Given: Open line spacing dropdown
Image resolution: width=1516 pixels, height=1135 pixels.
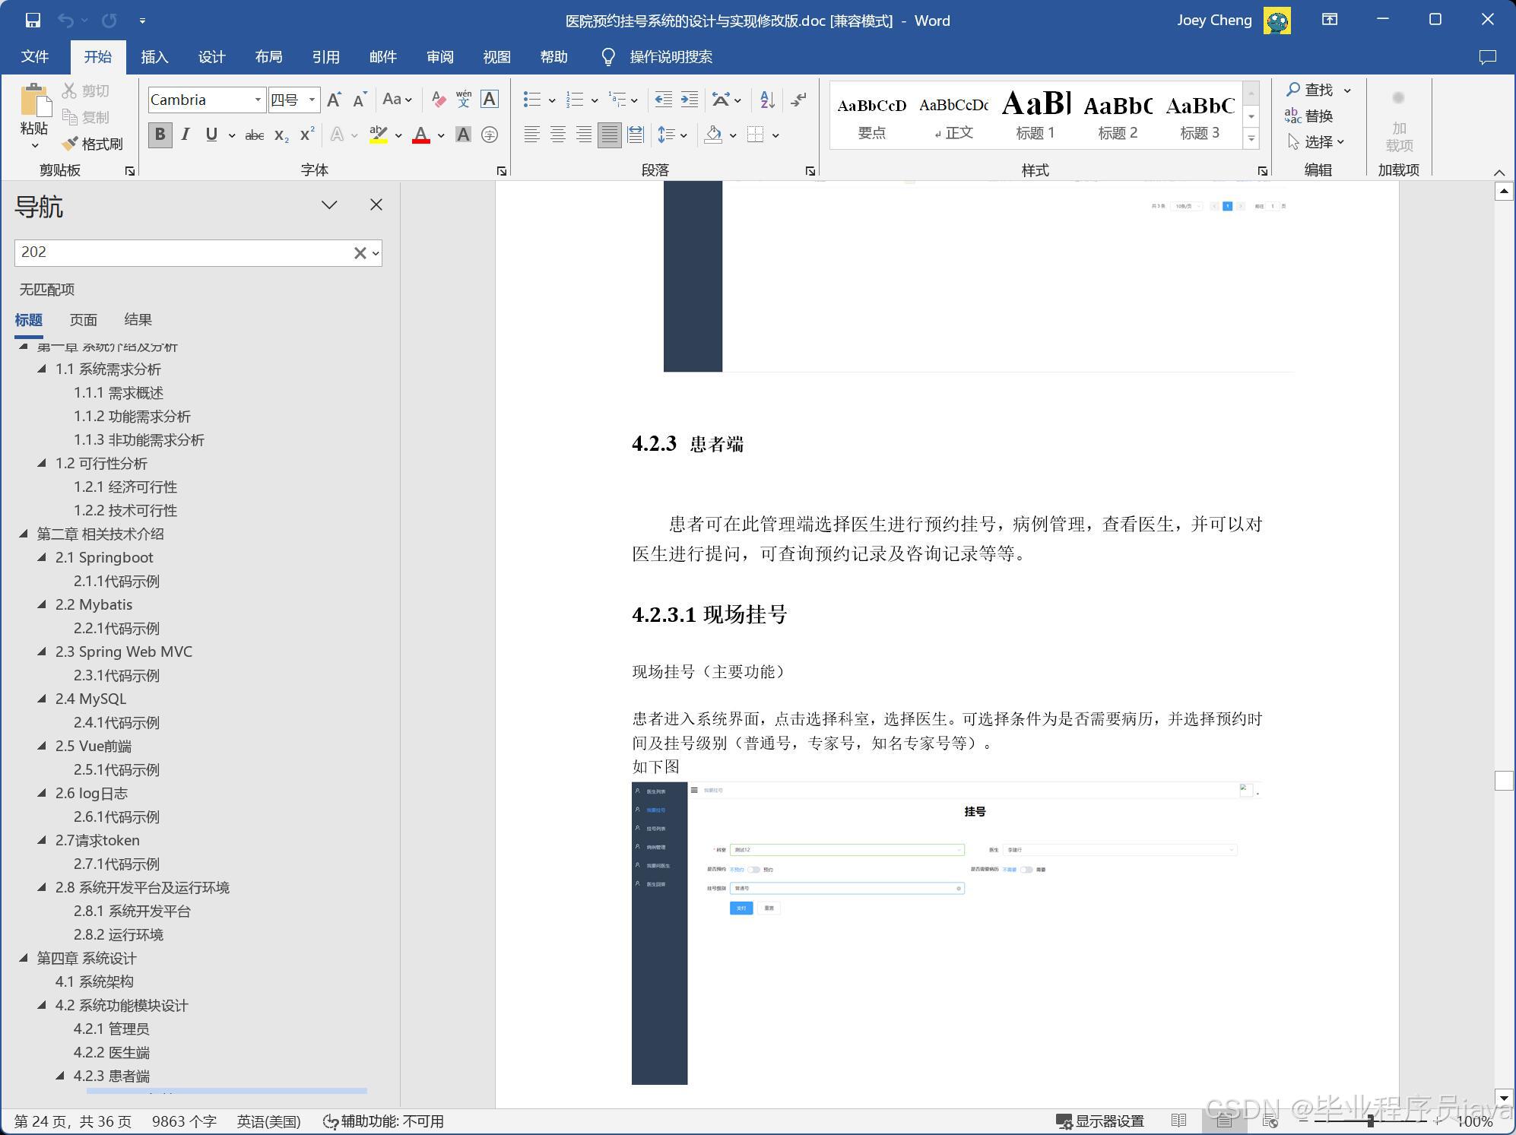Looking at the screenshot, I should (x=672, y=135).
